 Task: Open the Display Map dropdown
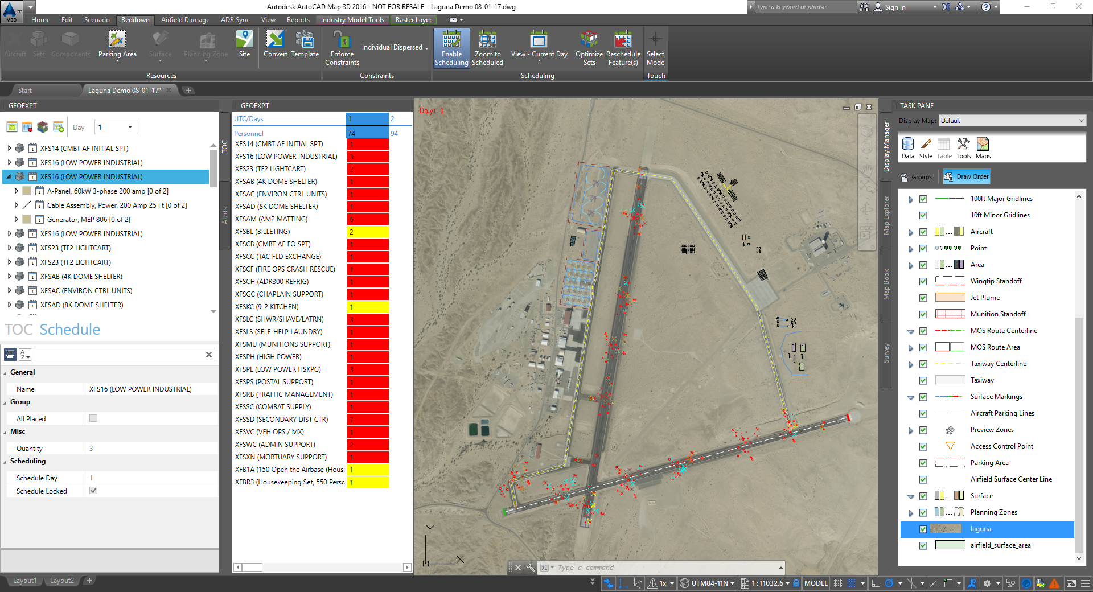click(x=1081, y=121)
